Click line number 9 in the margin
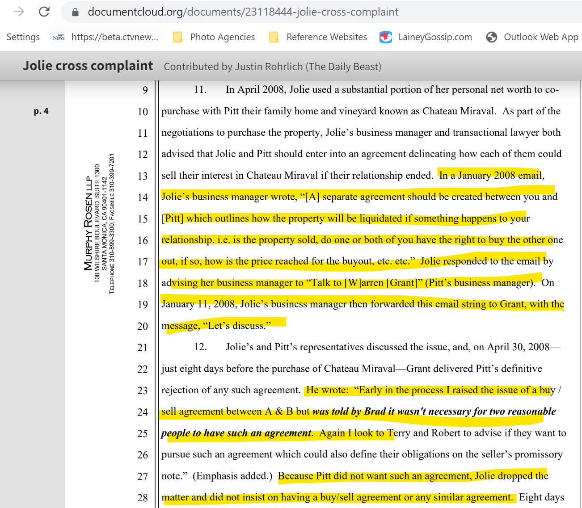 [x=145, y=90]
